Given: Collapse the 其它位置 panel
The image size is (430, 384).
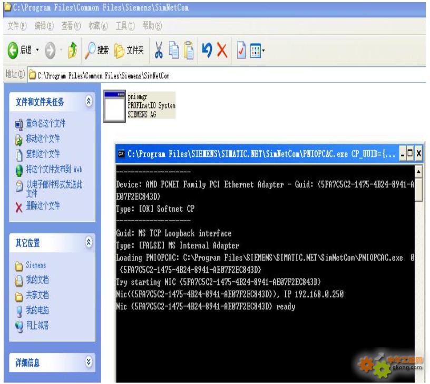Looking at the screenshot, I should pos(89,243).
